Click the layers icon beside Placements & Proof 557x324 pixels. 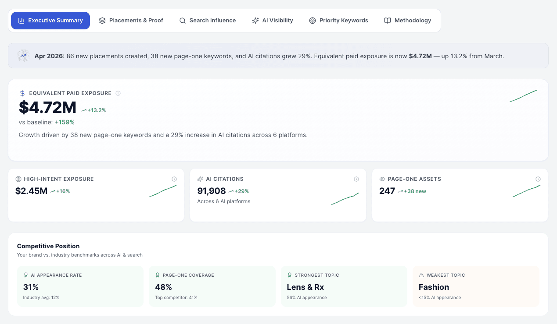pyautogui.click(x=102, y=21)
